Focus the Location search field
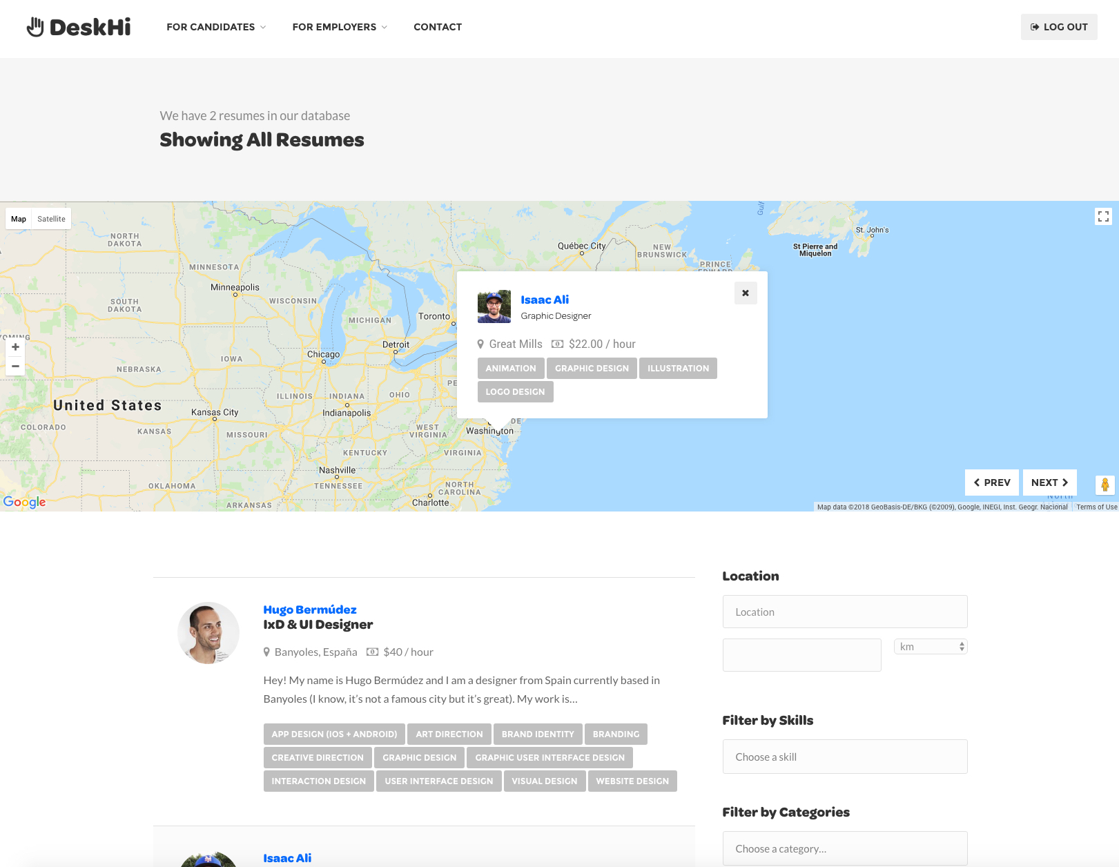 [845, 612]
